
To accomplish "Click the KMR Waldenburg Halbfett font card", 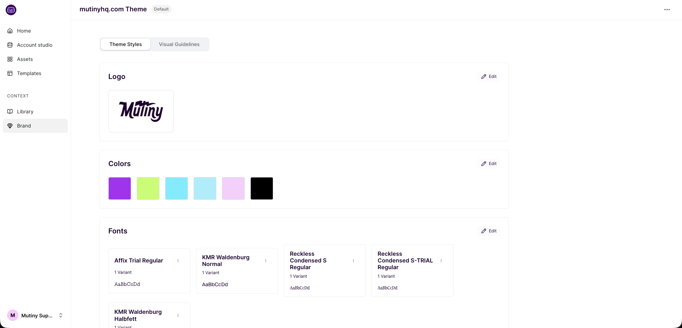I will point(149,315).
